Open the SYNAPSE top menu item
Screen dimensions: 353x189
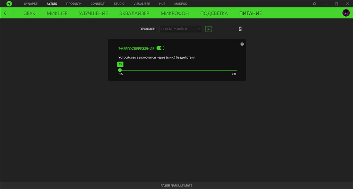pyautogui.click(x=31, y=4)
